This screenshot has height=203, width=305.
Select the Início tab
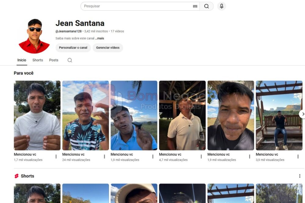pos(22,60)
